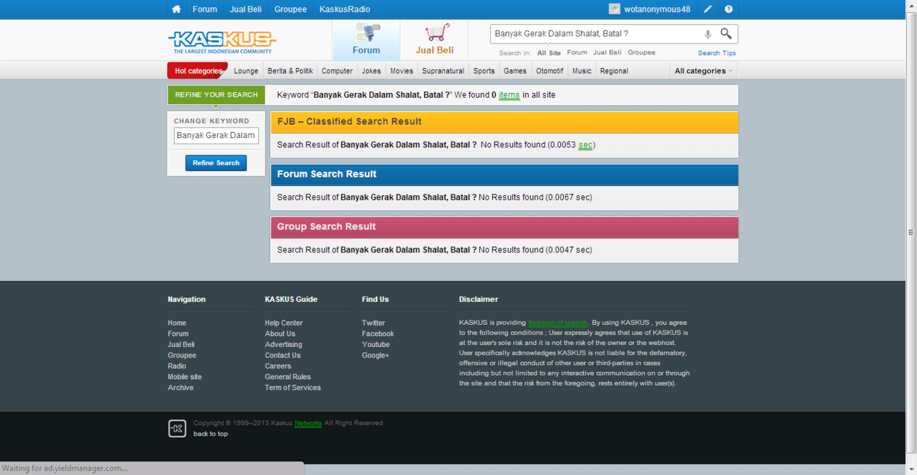Select 'Forum' search scope
The height and width of the screenshot is (475, 917).
coord(577,53)
